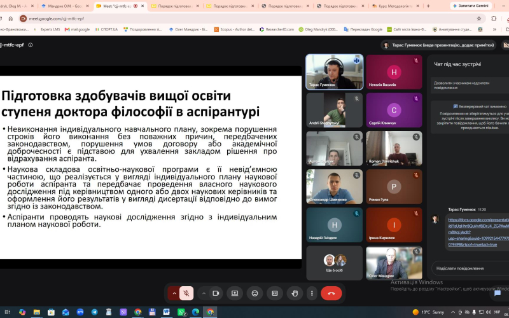The width and height of the screenshot is (509, 318).
Task: Open WhatsApp on taskbar
Action: point(181,312)
